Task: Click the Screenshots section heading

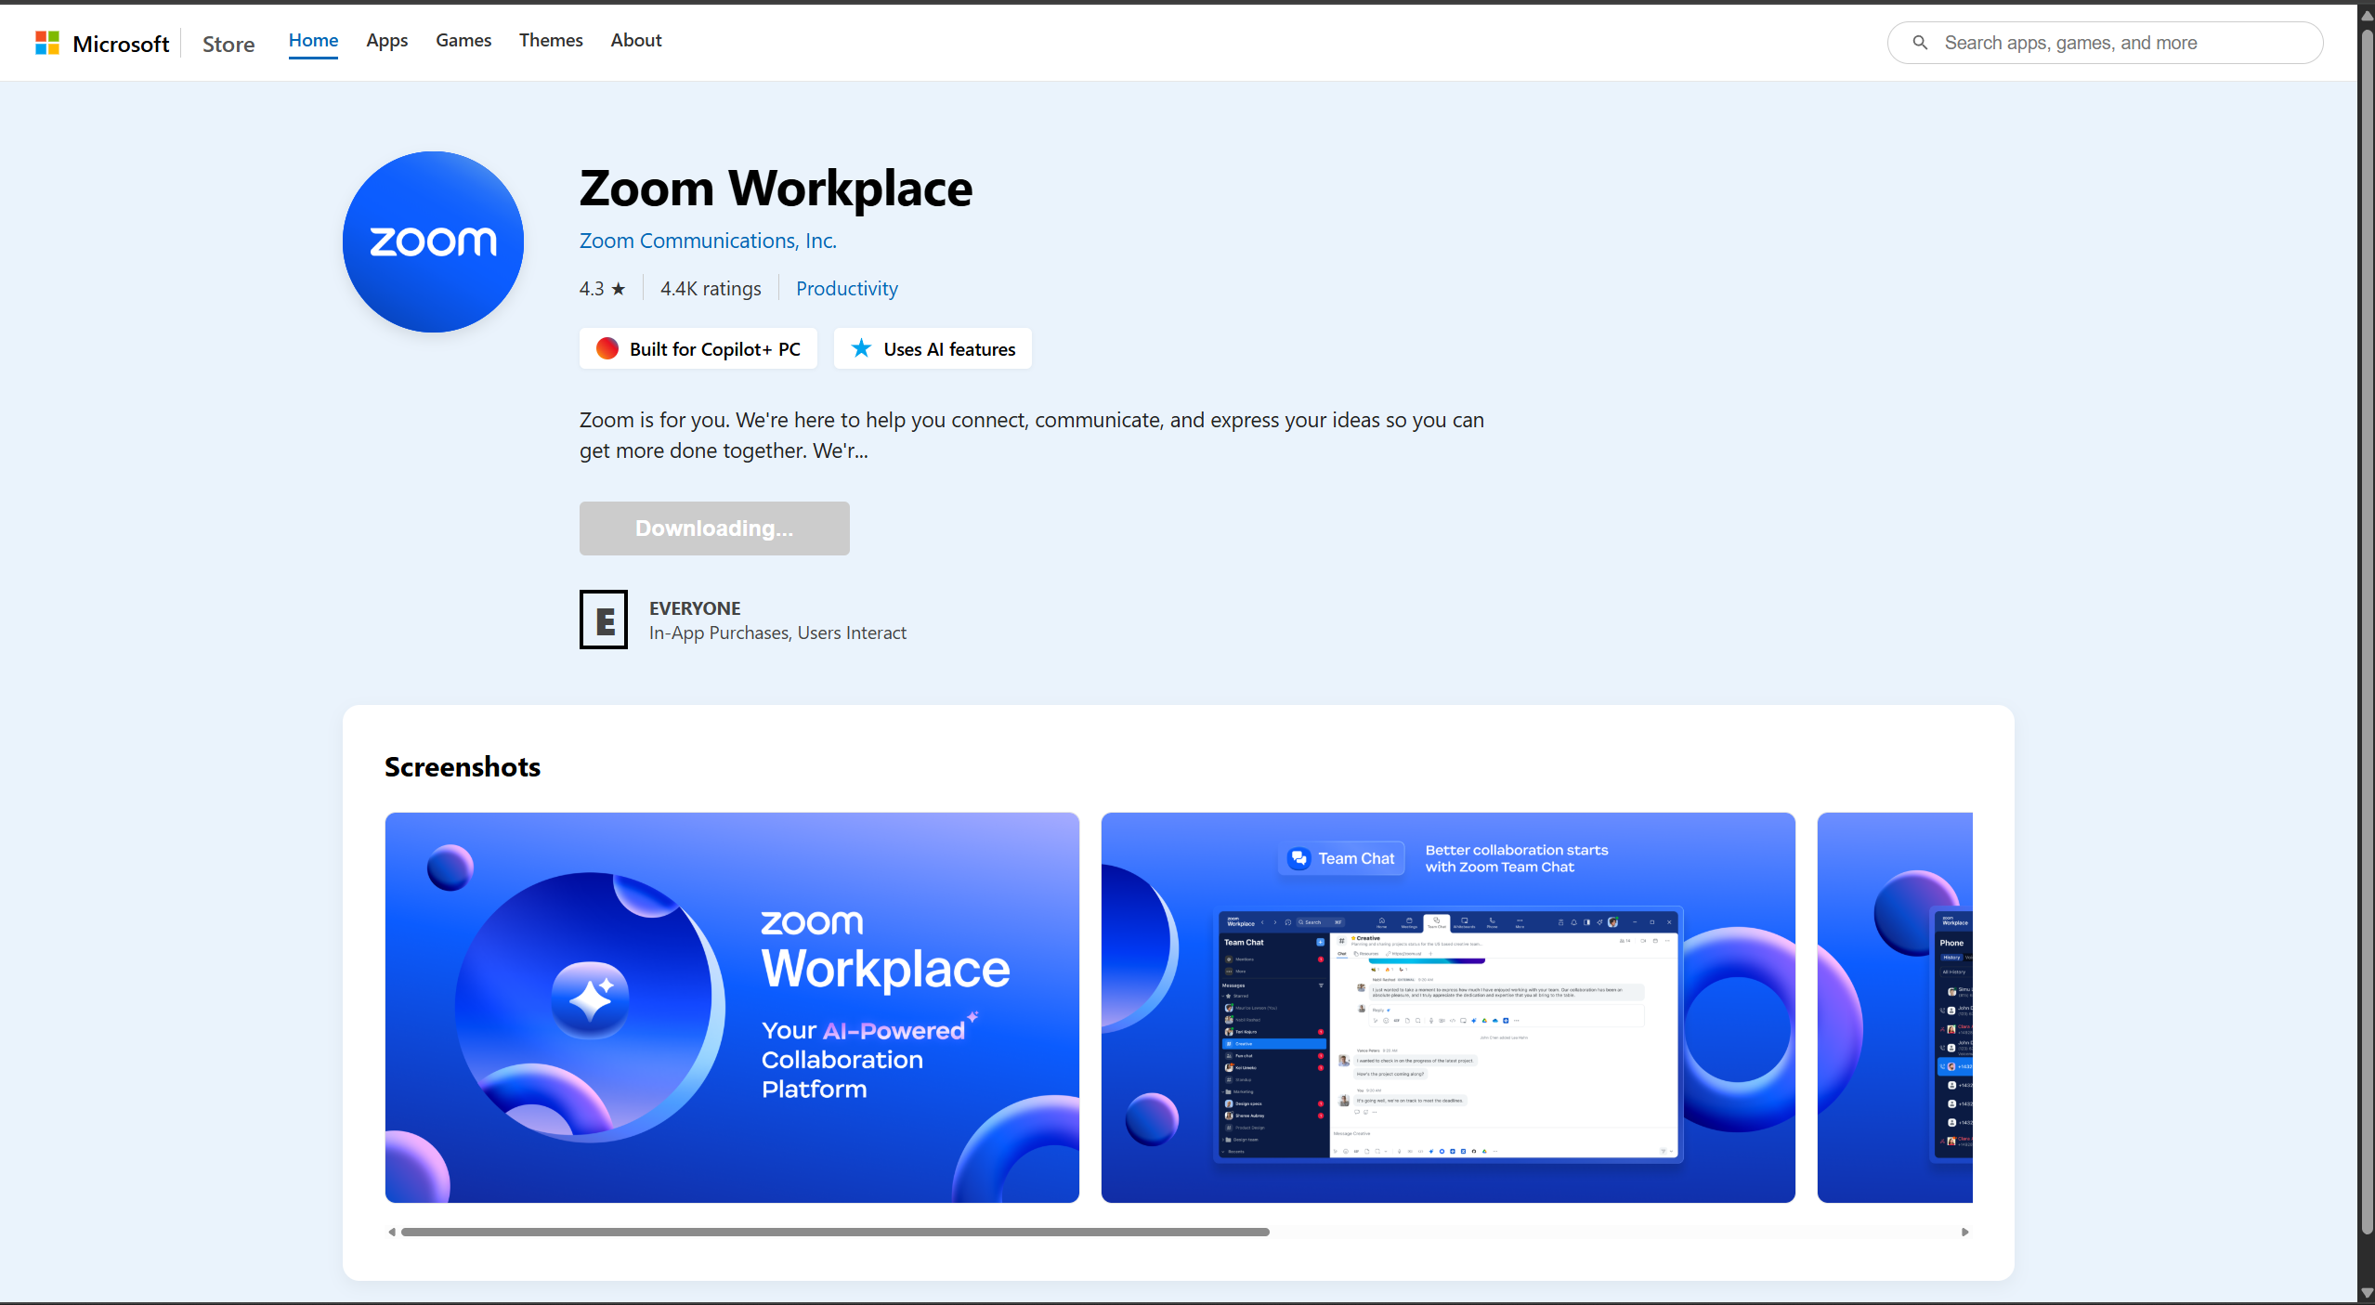Action: [x=463, y=767]
